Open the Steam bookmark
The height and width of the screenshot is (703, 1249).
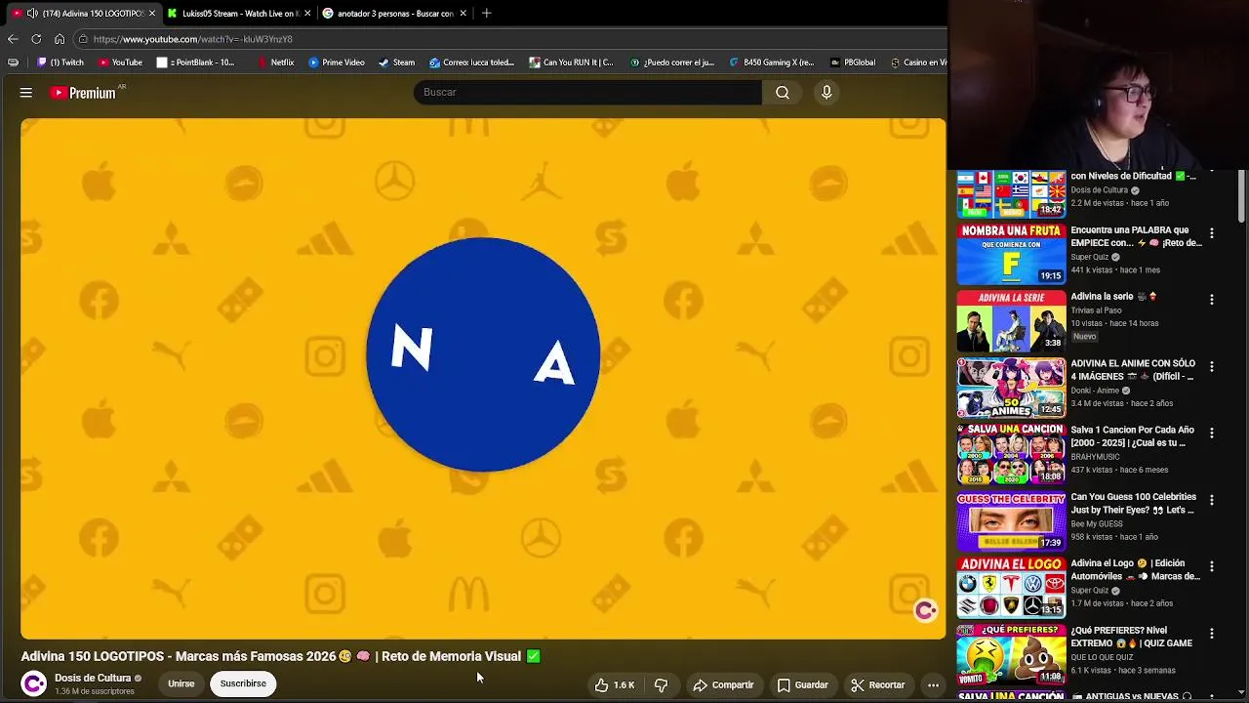point(397,62)
